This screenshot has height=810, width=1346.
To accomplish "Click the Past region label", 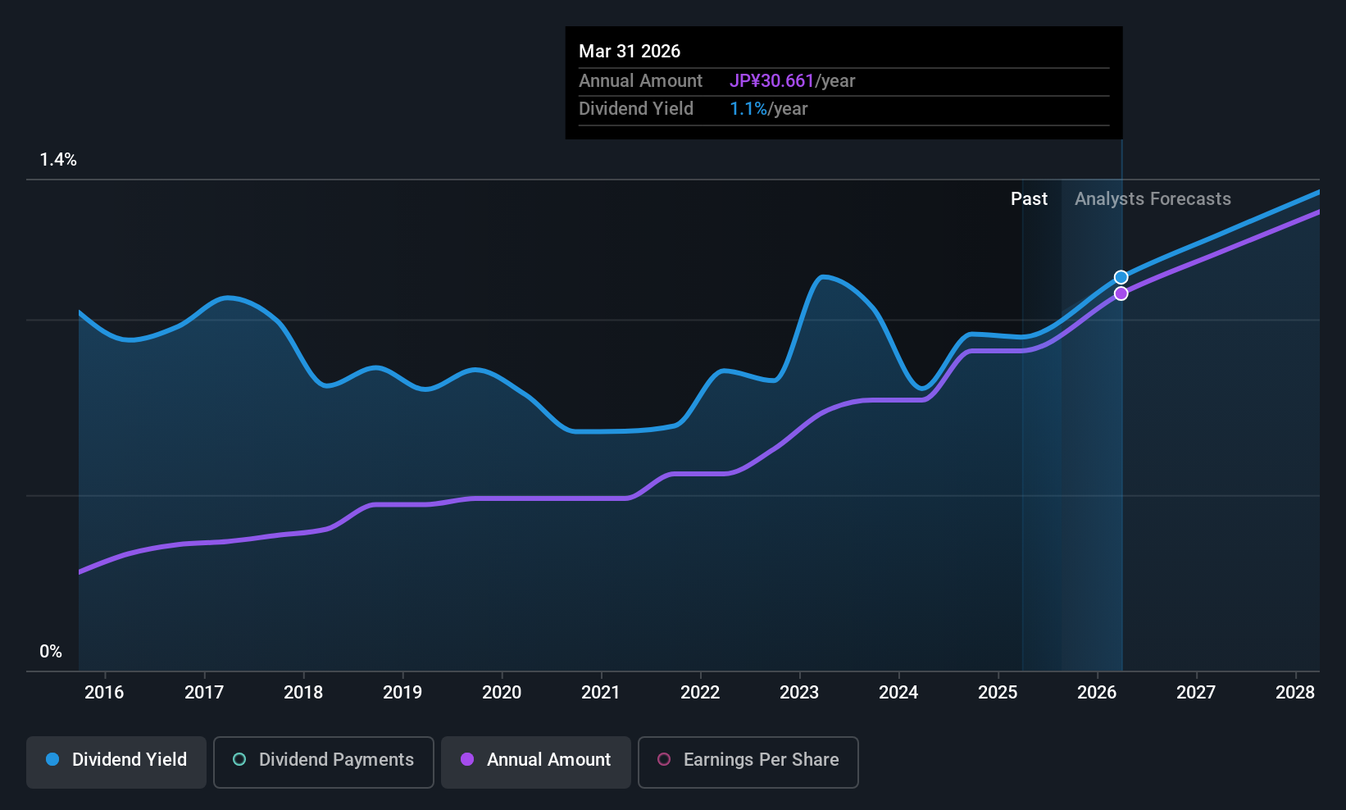I will pos(1029,198).
